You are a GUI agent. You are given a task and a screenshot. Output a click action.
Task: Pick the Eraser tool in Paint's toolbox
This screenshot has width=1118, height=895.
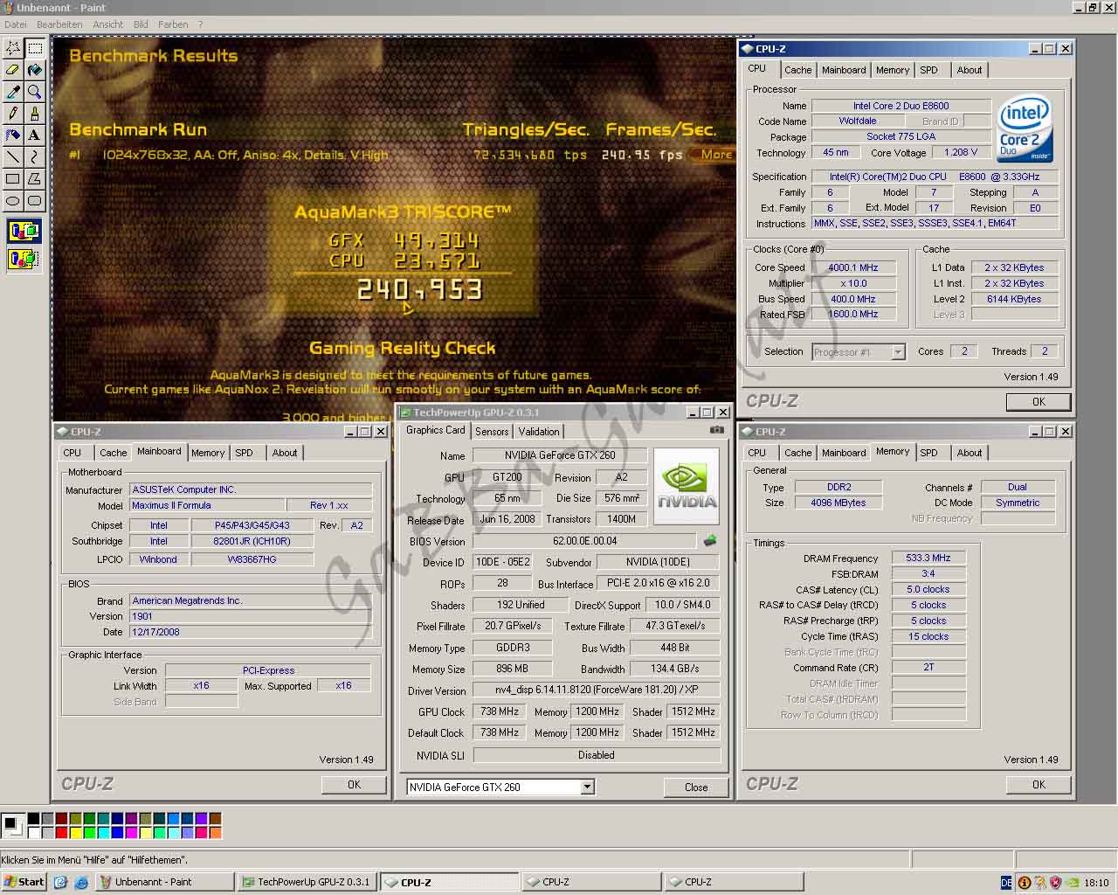13,70
